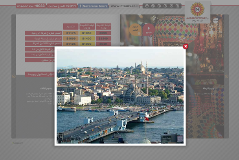Click the $949 price cell
This screenshot has height=160, width=239.
point(103,44)
